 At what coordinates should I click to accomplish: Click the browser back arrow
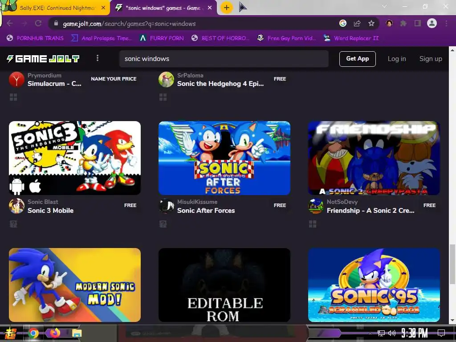click(10, 24)
